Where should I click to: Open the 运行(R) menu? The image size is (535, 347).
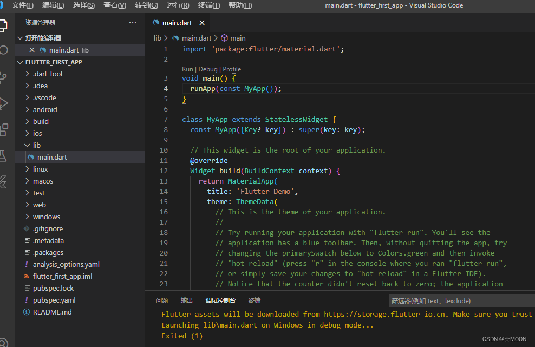pyautogui.click(x=178, y=5)
